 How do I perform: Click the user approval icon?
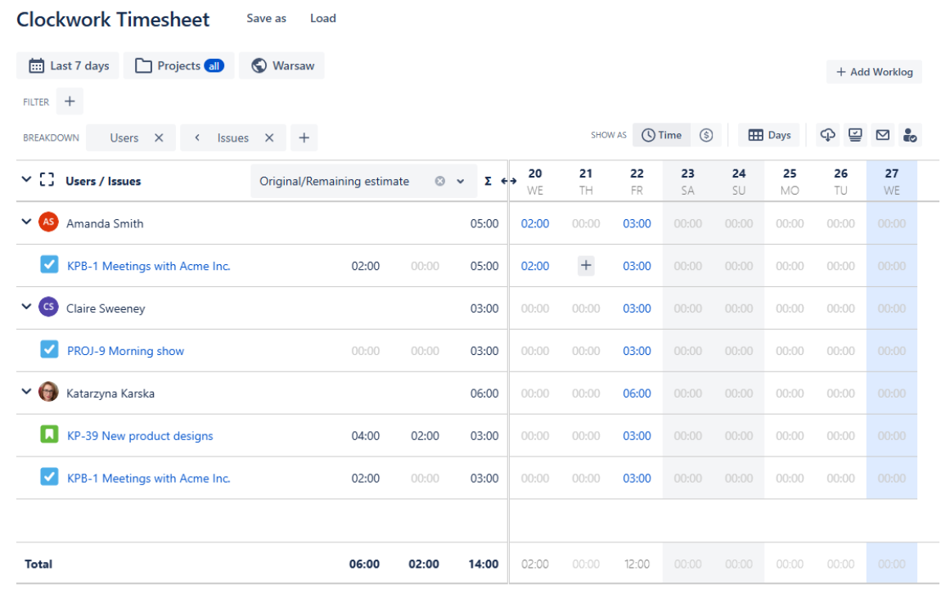point(908,135)
